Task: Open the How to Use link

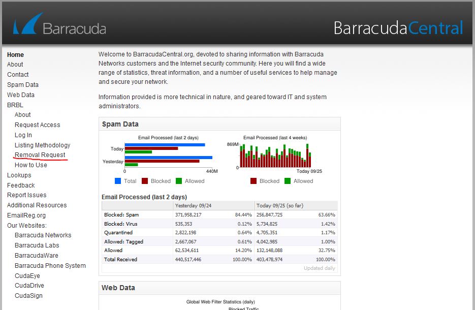Action: coord(31,165)
